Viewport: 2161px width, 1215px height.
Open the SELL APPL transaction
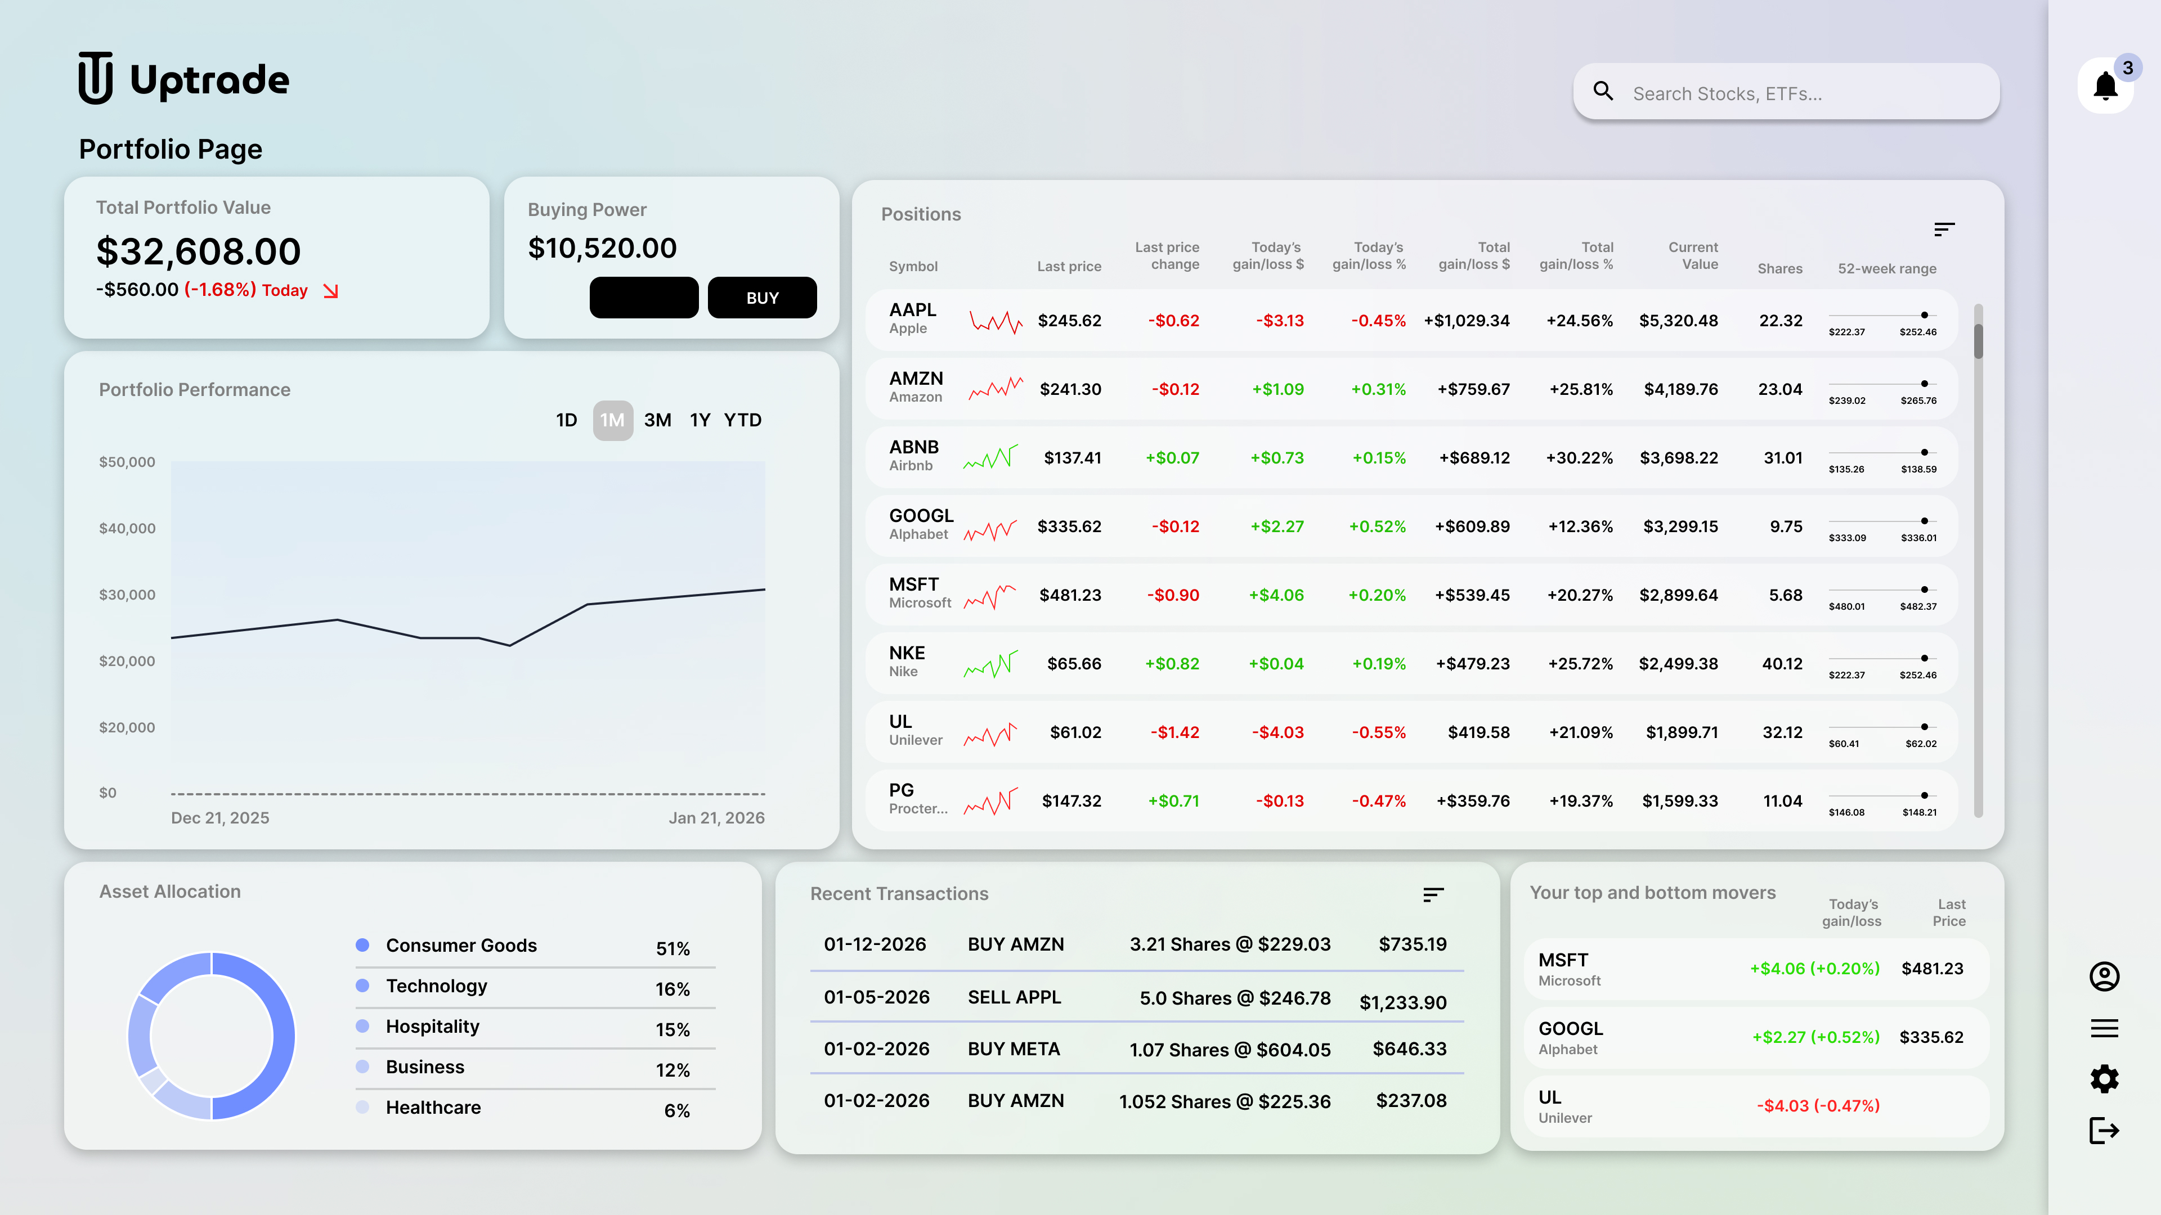coord(1136,998)
